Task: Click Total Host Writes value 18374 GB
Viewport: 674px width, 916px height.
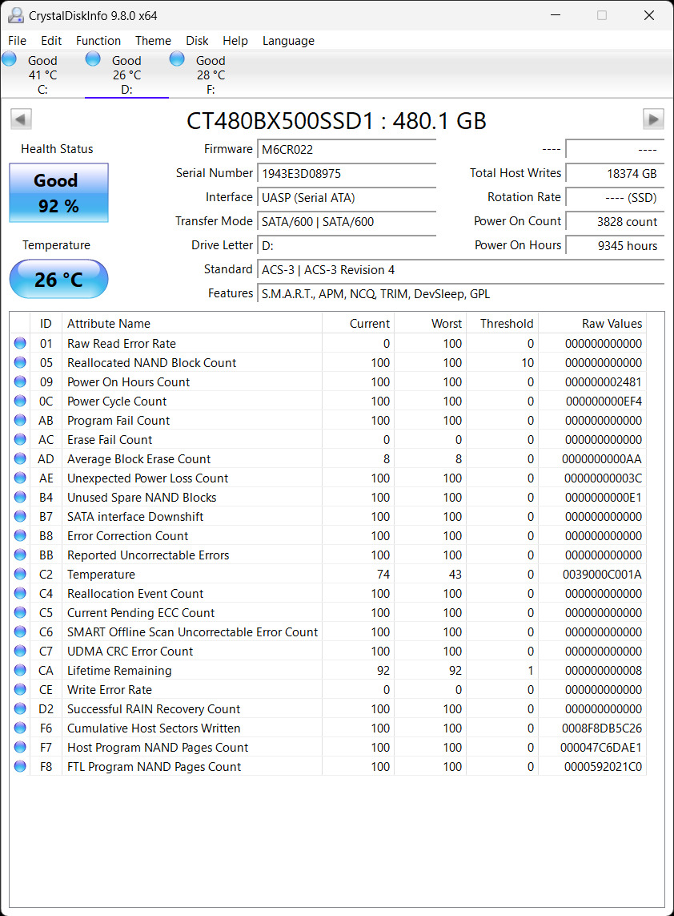Action: pos(615,173)
